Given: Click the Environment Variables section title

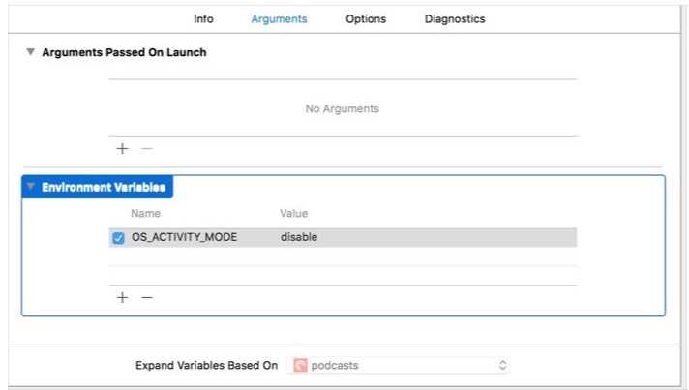Looking at the screenshot, I should [104, 187].
